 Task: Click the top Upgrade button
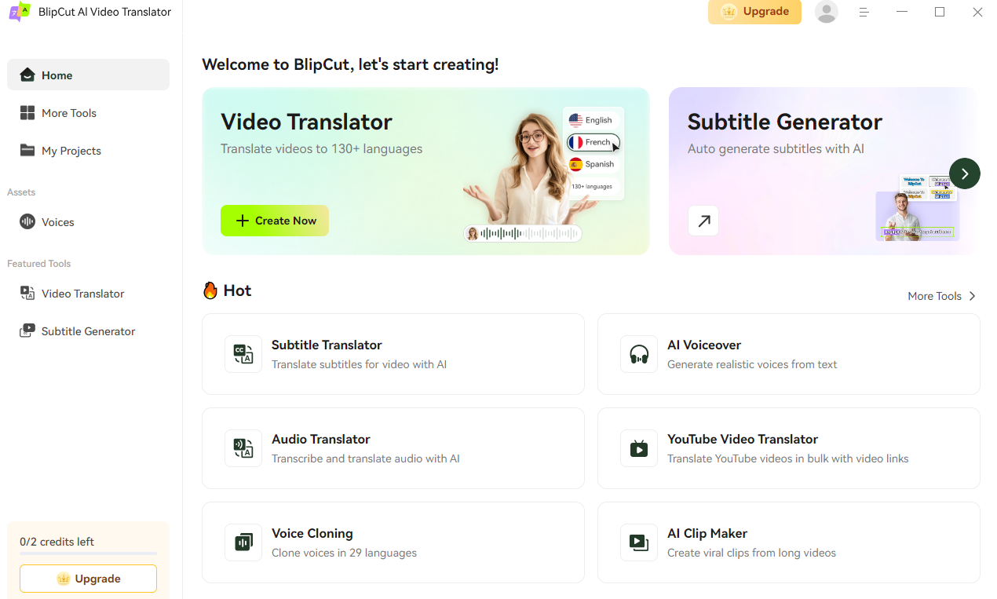(754, 12)
